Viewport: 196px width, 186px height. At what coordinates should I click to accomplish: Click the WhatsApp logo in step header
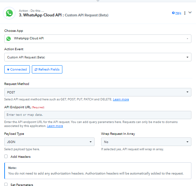[x=9, y=13]
